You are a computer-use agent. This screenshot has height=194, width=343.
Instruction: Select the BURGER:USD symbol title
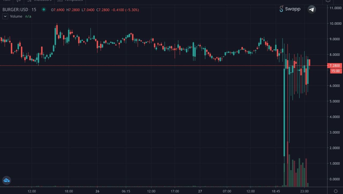[16, 10]
